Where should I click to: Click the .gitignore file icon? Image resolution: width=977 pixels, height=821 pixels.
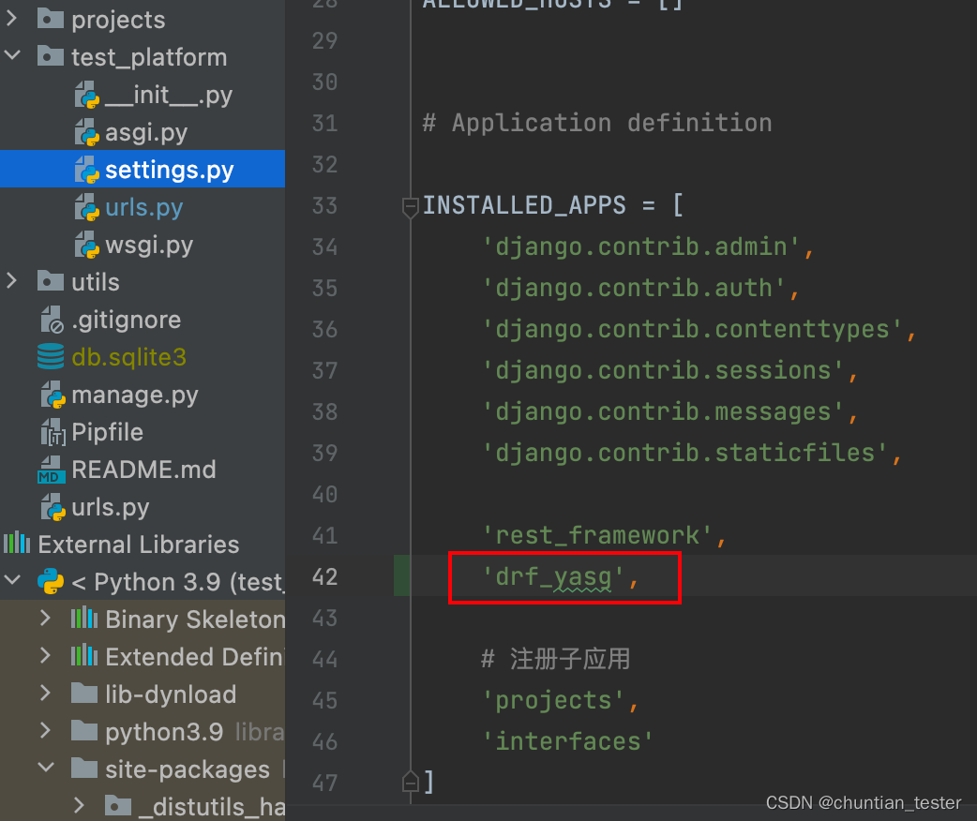pos(52,320)
